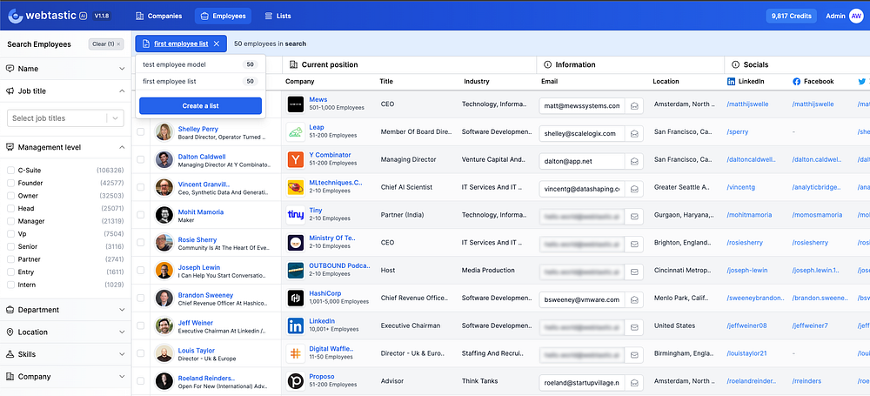Click envelope icon next to dalton@app.net
This screenshot has height=396, width=870.
(x=634, y=161)
